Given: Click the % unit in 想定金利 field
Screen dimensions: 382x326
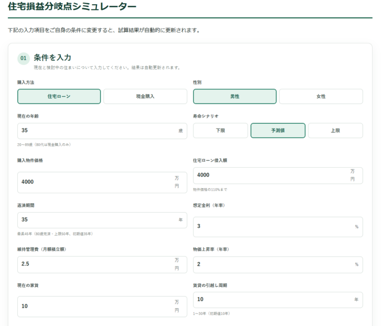Looking at the screenshot, I should point(357,227).
